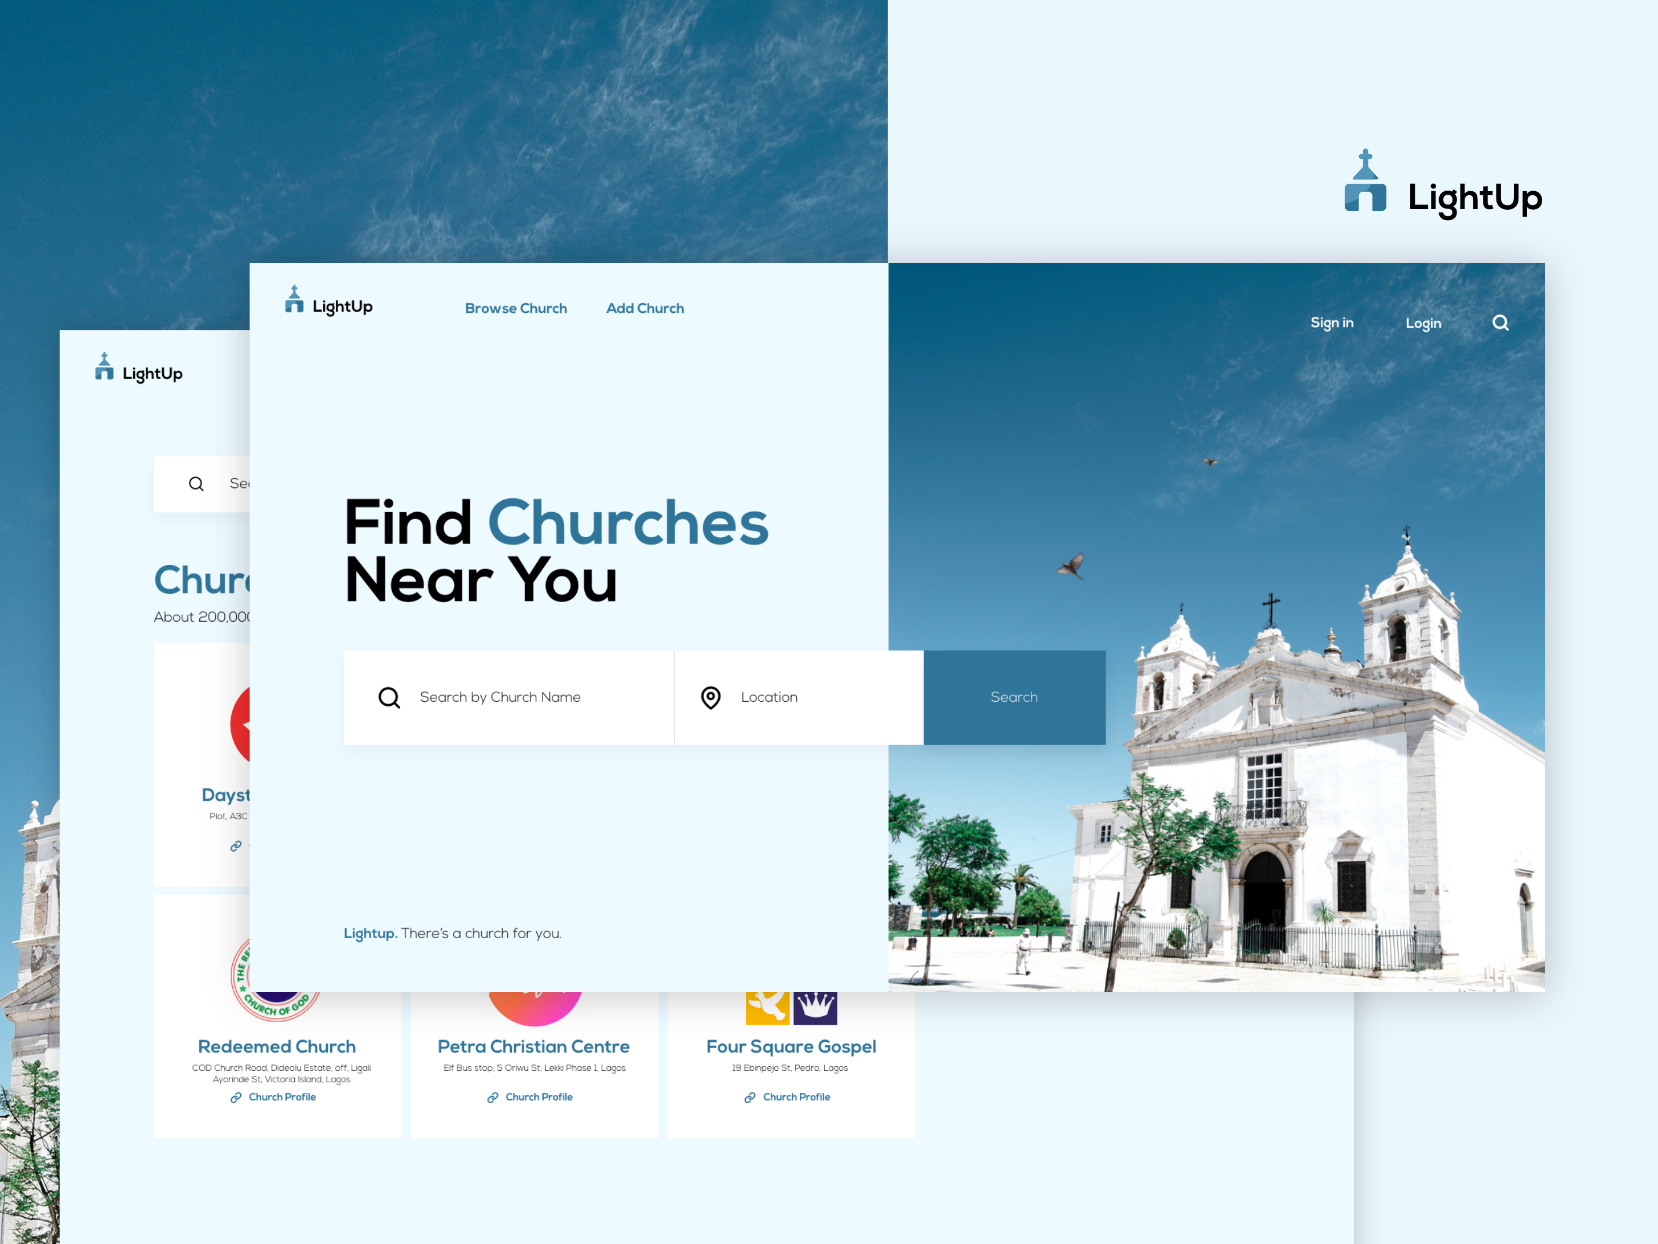Open Four Square Gospel Church Profile link
This screenshot has width=1658, height=1244.
pos(796,1097)
